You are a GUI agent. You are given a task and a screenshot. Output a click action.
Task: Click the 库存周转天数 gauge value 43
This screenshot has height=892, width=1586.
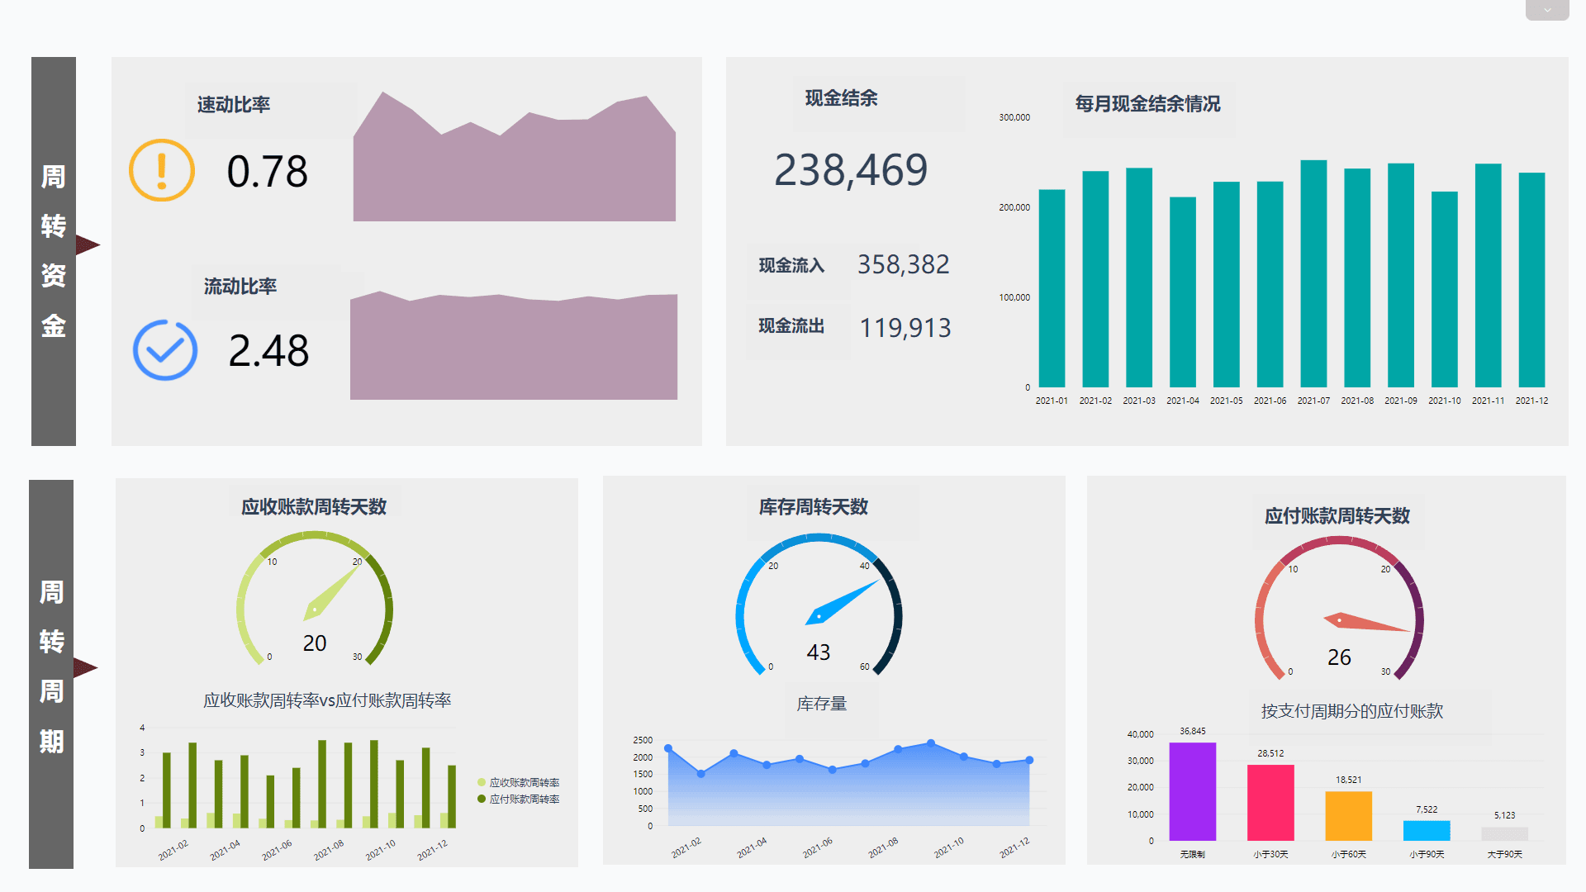click(819, 652)
